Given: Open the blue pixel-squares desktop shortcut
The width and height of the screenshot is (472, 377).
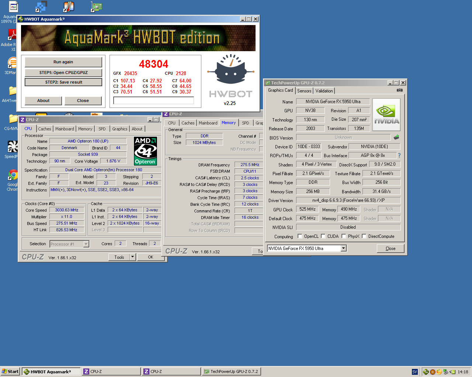Looking at the screenshot, I should (41, 7).
